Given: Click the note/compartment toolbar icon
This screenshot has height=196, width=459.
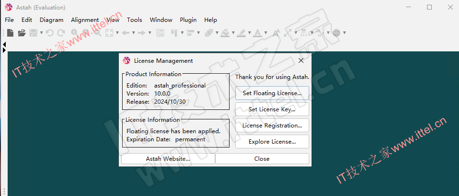Looking at the screenshot, I should pos(320,33).
